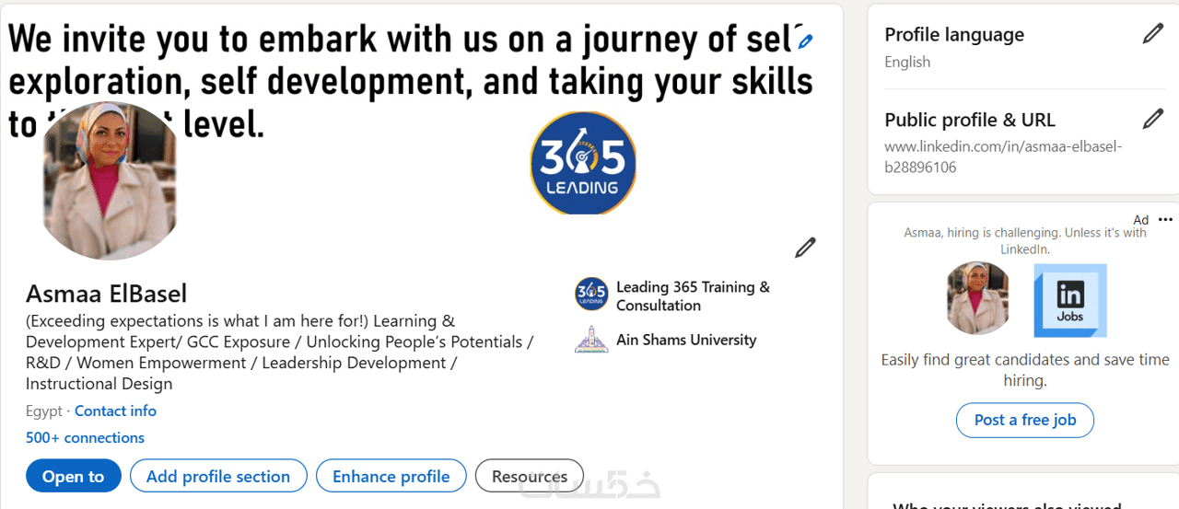View the 500+ connections link
This screenshot has height=509, width=1179.
(85, 437)
